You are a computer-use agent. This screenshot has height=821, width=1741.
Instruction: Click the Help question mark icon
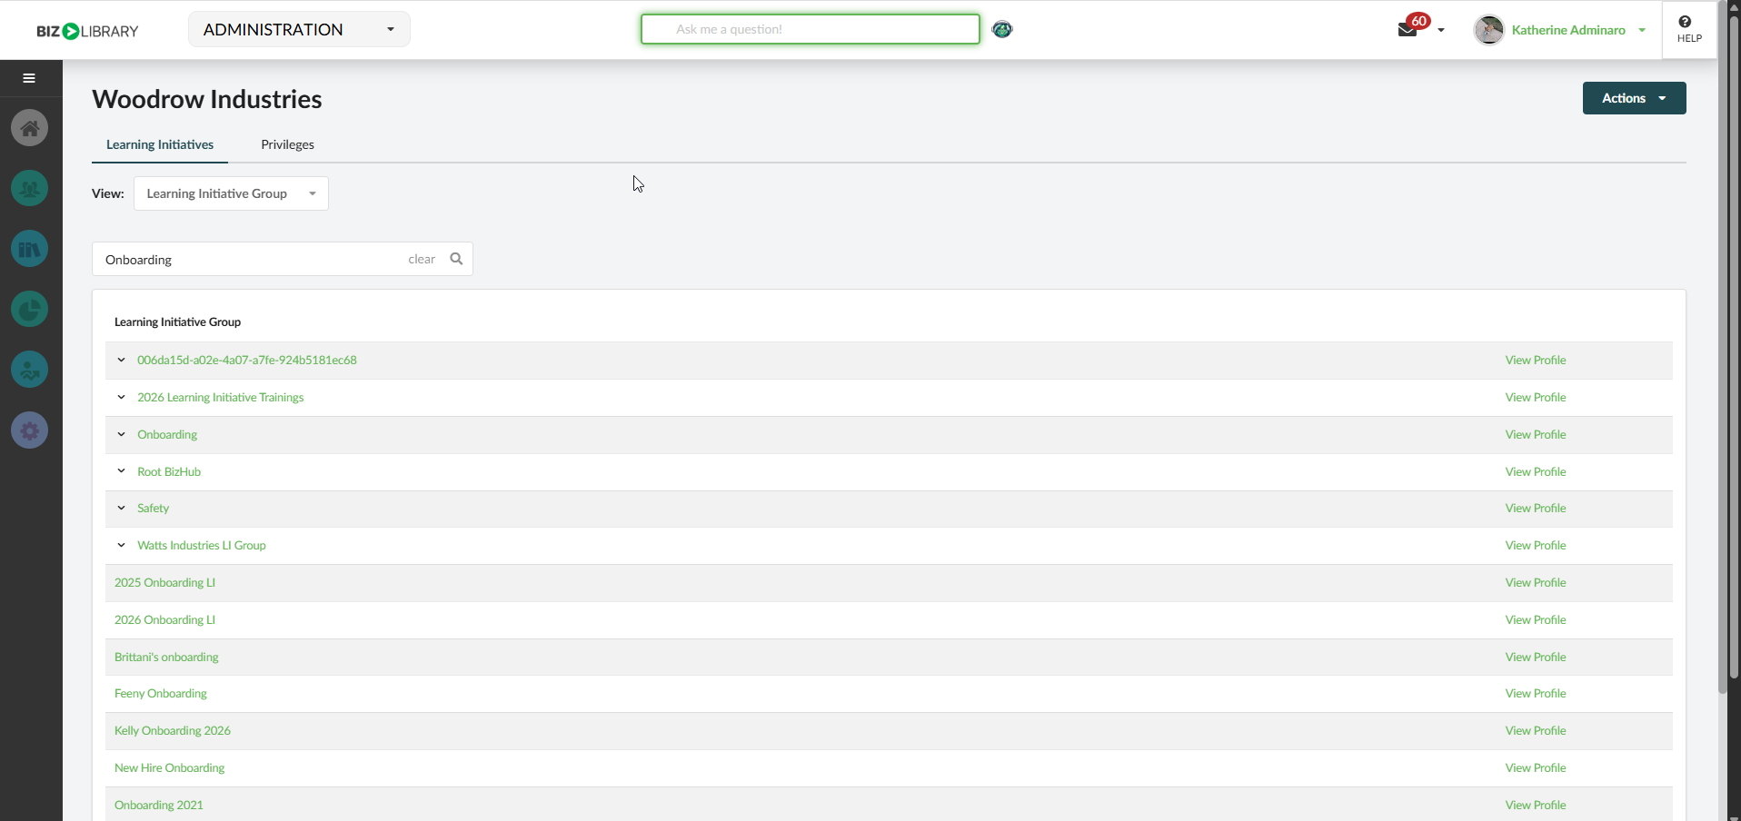click(x=1689, y=29)
